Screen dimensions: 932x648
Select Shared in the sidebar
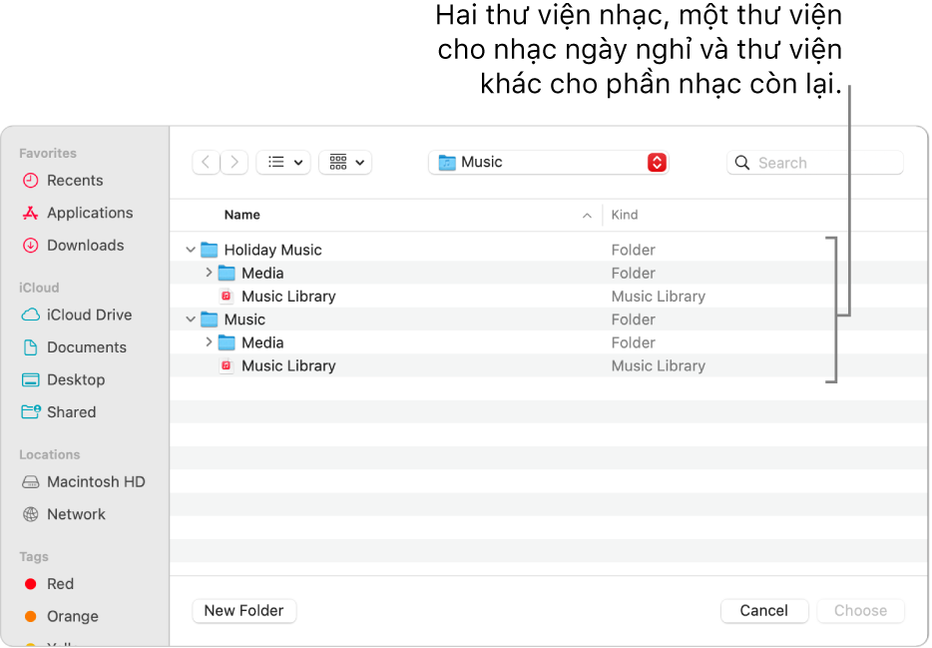pos(59,412)
